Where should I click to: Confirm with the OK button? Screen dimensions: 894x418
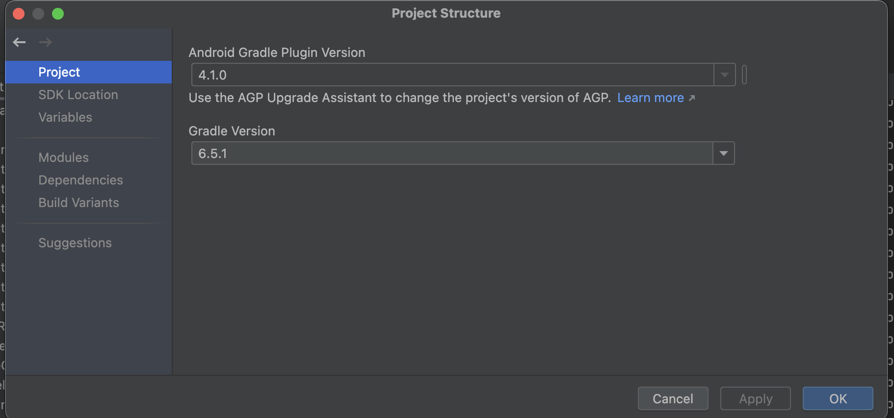tap(838, 398)
